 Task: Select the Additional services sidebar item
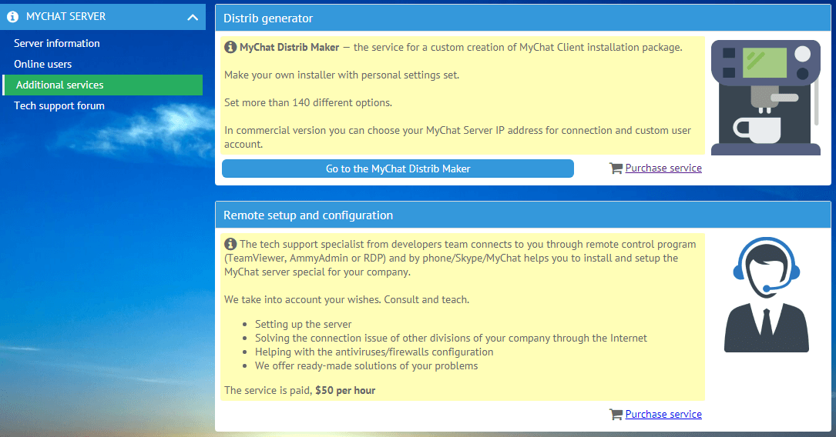[x=59, y=85]
